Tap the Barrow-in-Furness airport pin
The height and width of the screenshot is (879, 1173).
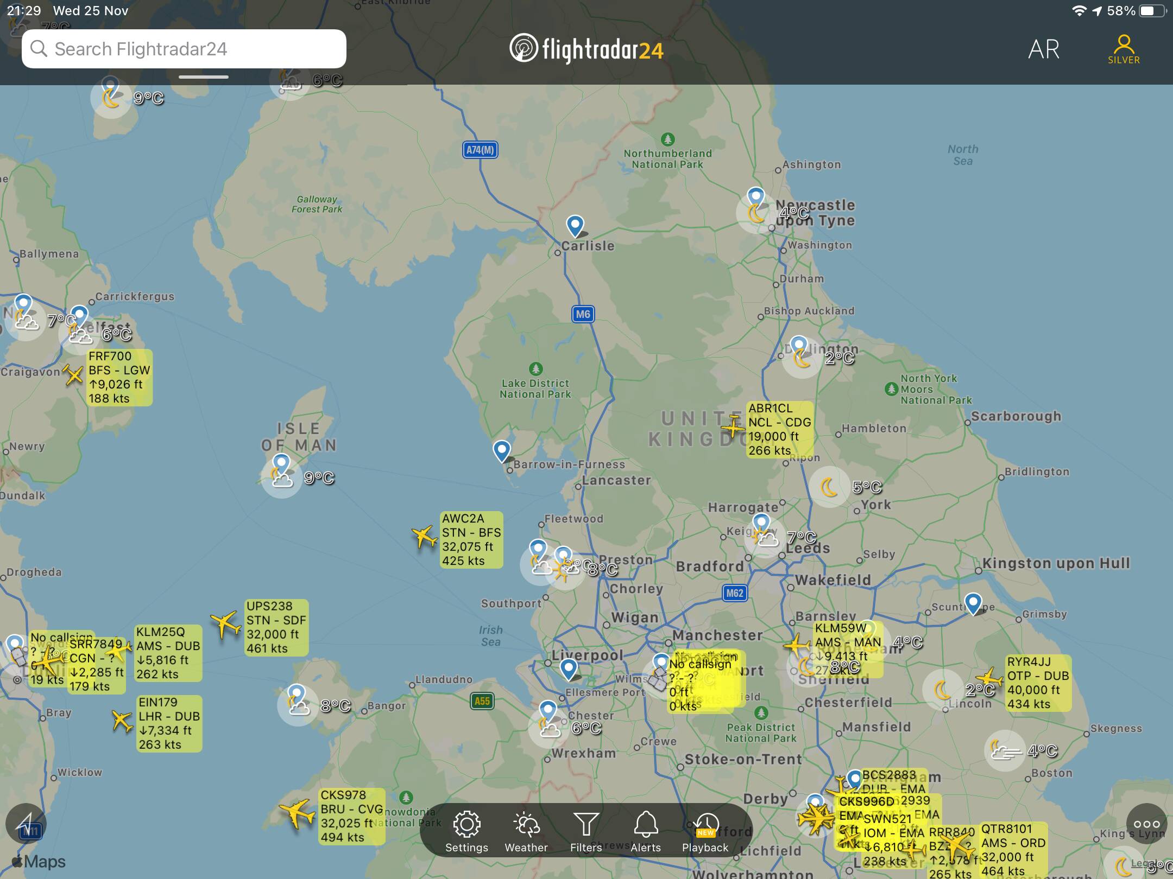[x=502, y=451]
